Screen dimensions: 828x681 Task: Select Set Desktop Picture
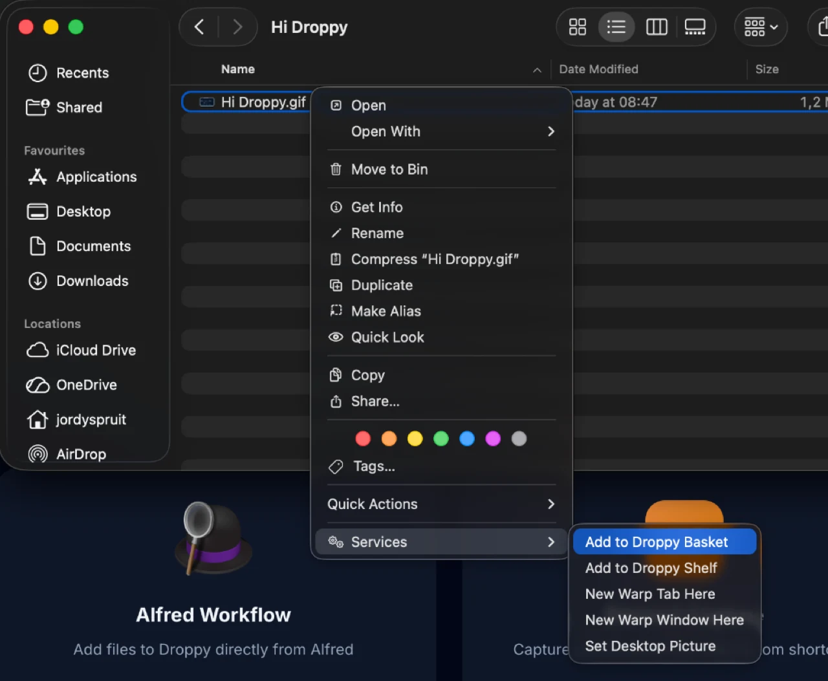click(x=664, y=646)
